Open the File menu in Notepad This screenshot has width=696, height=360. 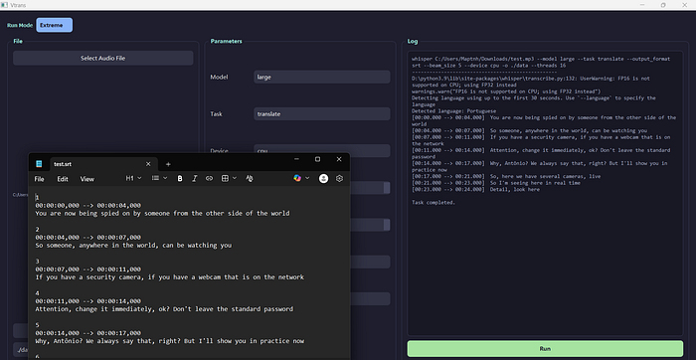(x=39, y=179)
